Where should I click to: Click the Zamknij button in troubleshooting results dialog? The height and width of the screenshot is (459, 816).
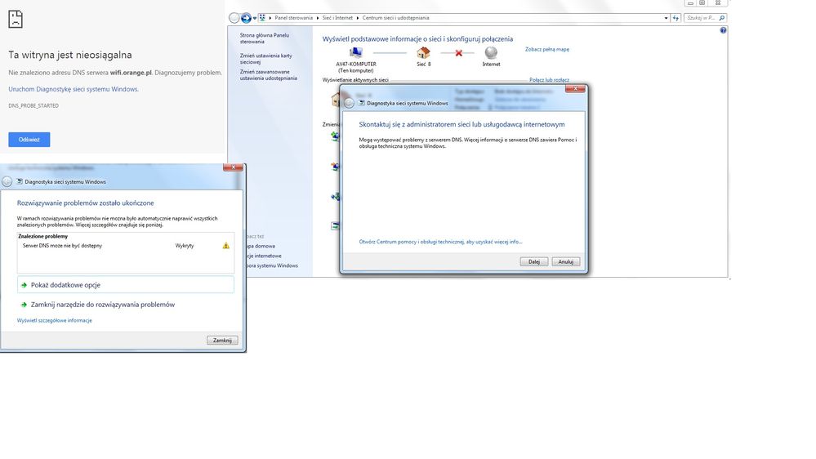pyautogui.click(x=222, y=341)
